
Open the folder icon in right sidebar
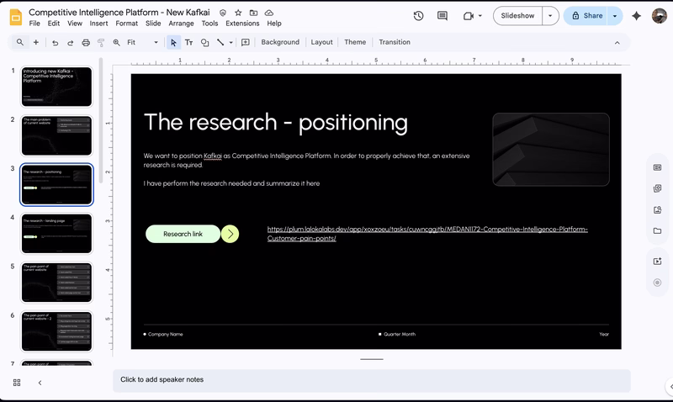pos(657,230)
